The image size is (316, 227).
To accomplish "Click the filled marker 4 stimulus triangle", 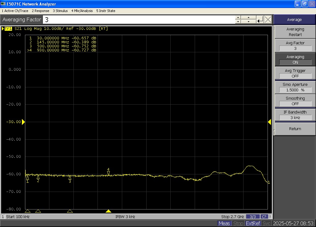I will [x=108, y=211].
